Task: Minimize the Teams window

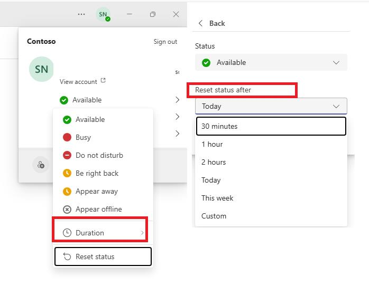Action: pyautogui.click(x=130, y=14)
